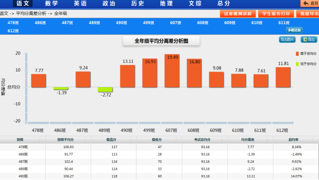319x180 pixels.
Task: Select the 487班 table row cell
Action: click(x=23, y=162)
